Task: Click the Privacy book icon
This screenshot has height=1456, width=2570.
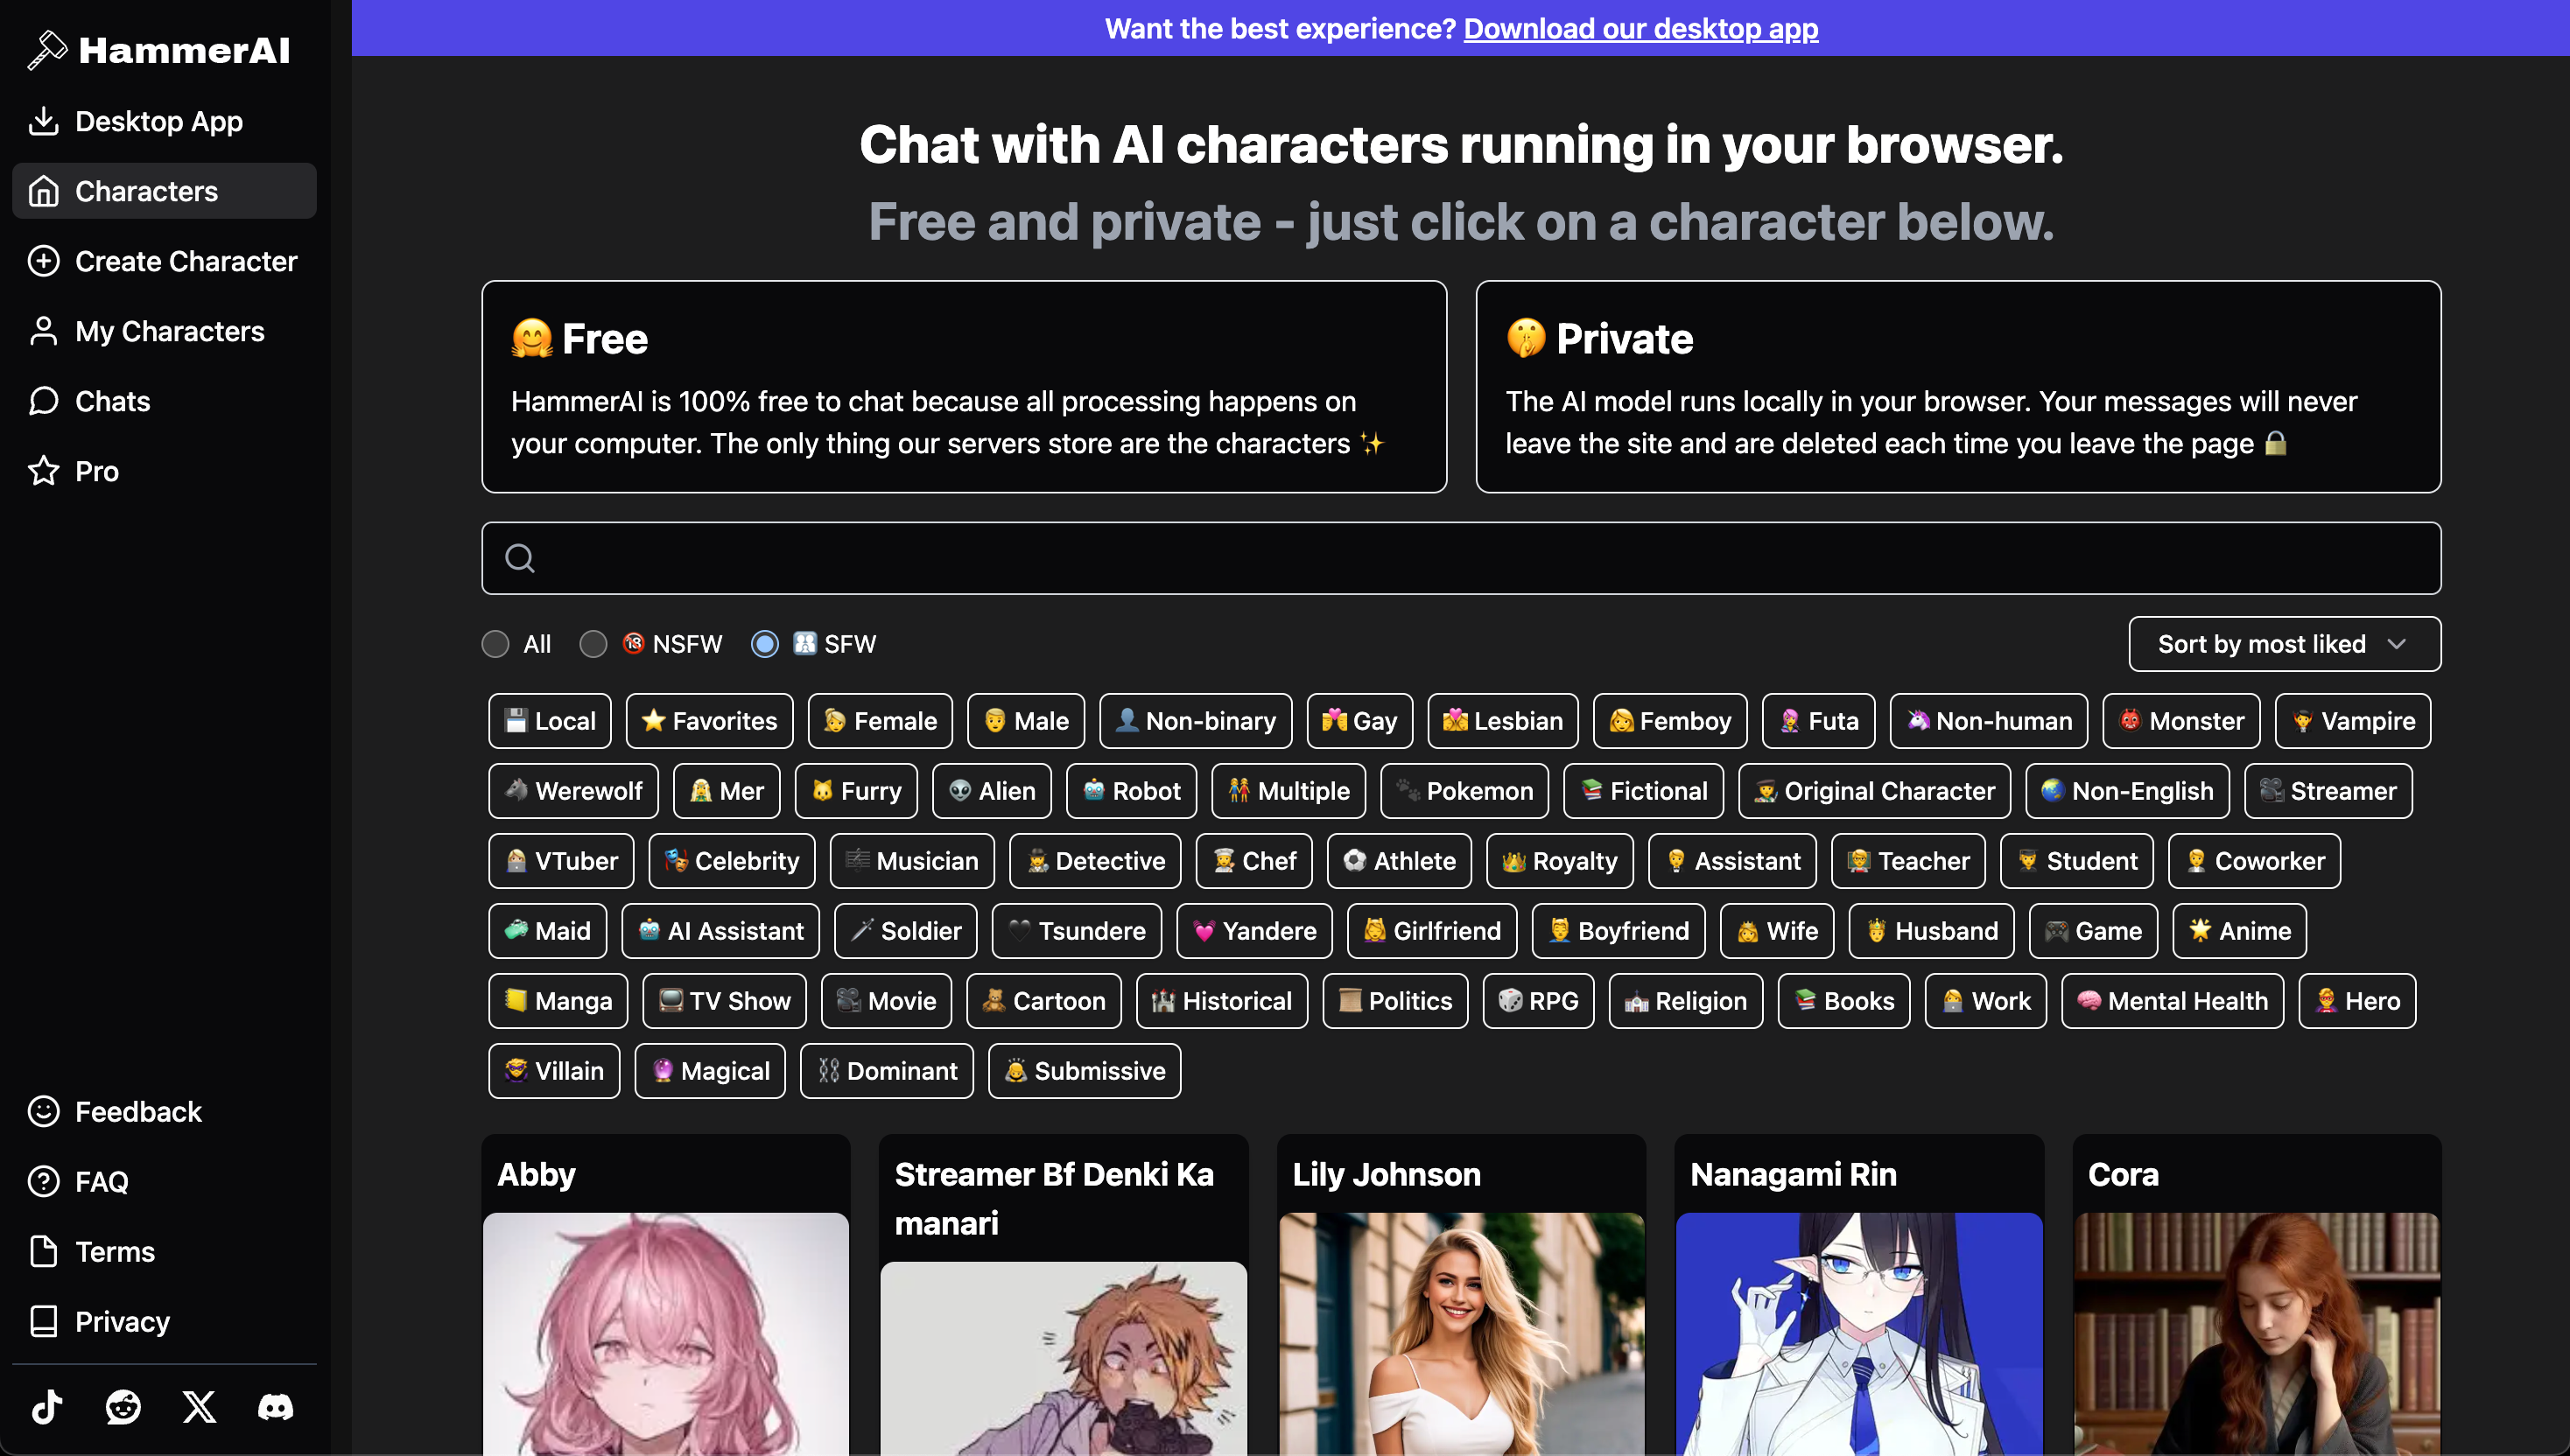Action: tap(43, 1321)
